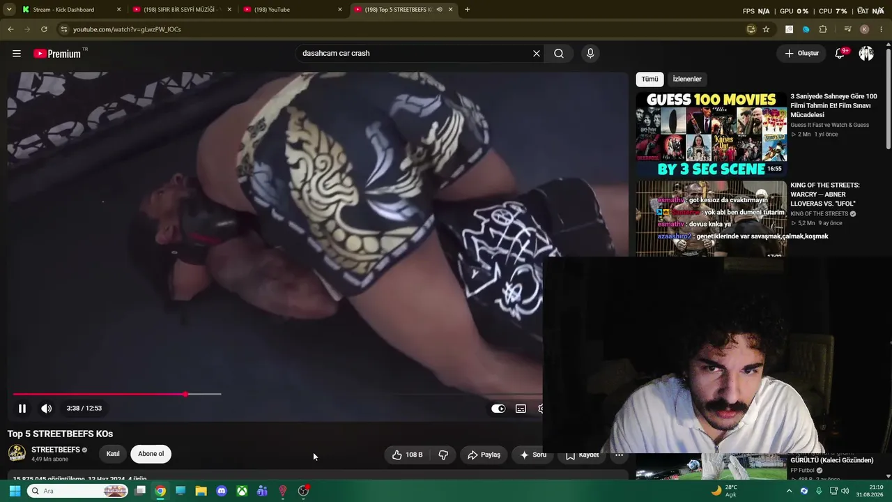
Task: Open the YouTube guide hamburger menu
Action: click(x=17, y=54)
